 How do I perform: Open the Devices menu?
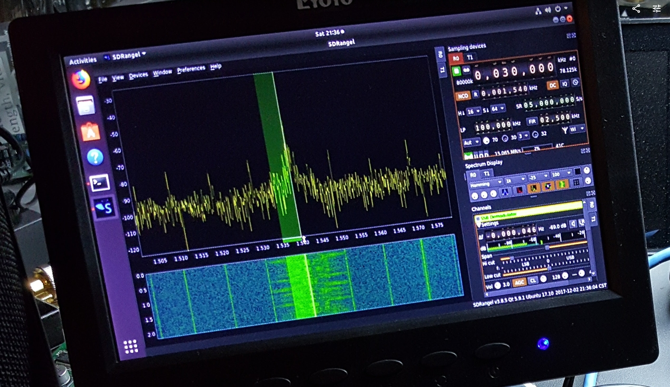138,75
